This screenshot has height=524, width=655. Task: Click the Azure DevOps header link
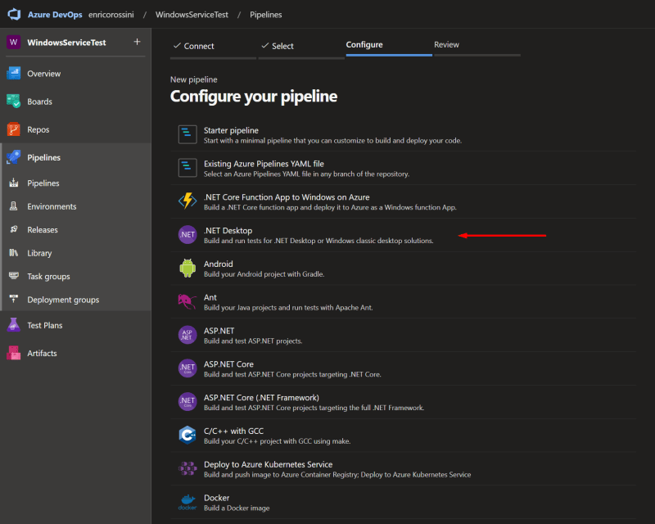coord(55,15)
